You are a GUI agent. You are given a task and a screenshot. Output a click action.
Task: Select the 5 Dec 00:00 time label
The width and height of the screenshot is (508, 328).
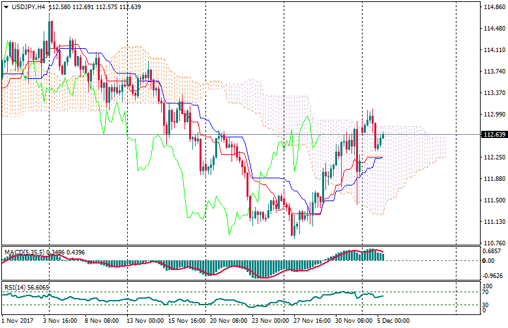pyautogui.click(x=393, y=321)
